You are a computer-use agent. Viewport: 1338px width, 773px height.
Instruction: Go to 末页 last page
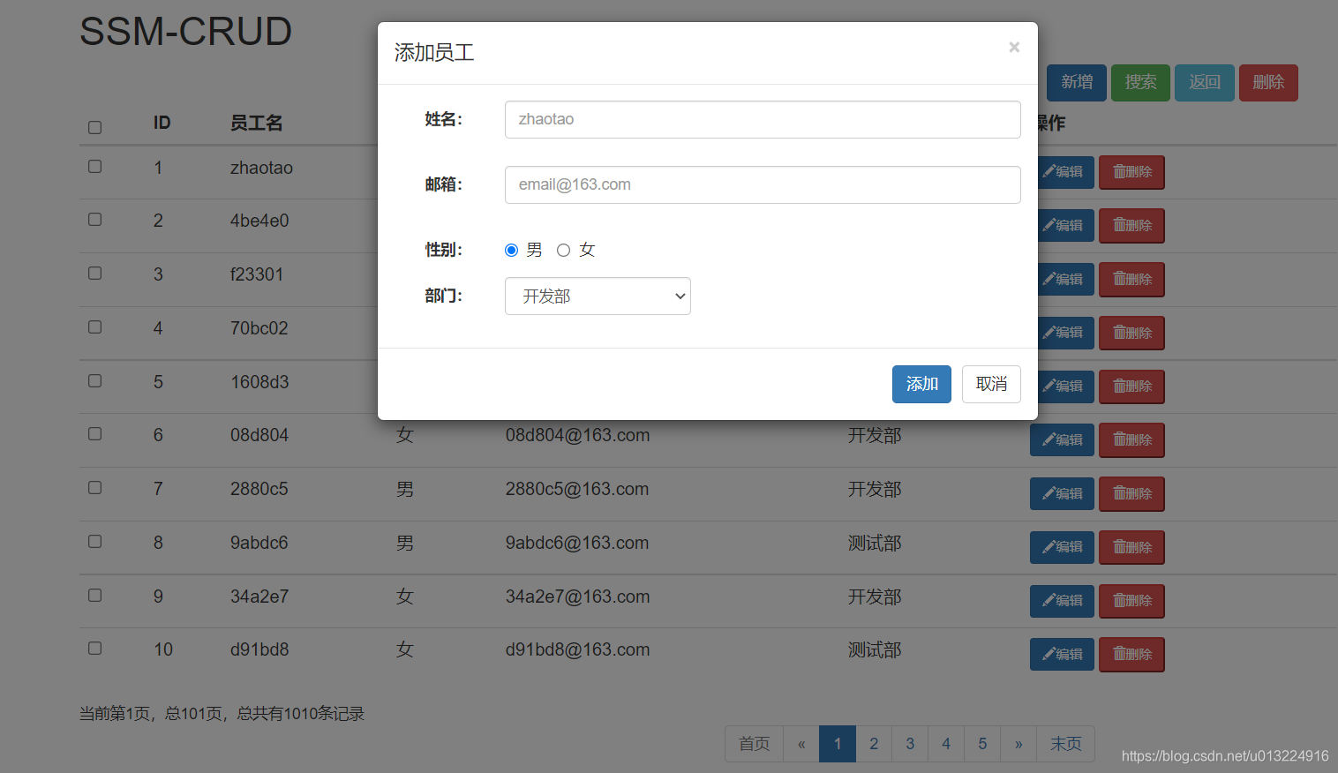1065,744
